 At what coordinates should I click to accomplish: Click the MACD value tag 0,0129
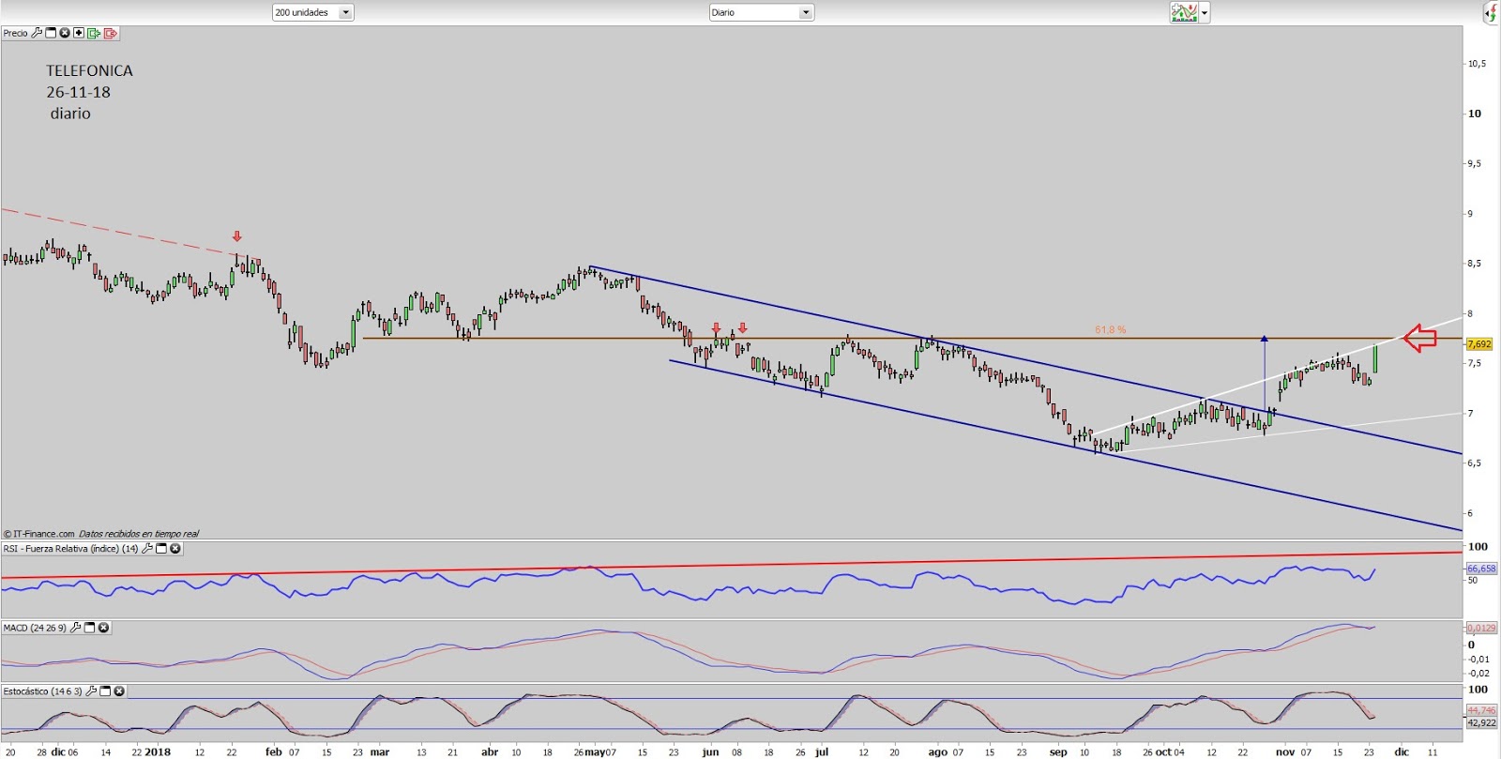click(1481, 628)
